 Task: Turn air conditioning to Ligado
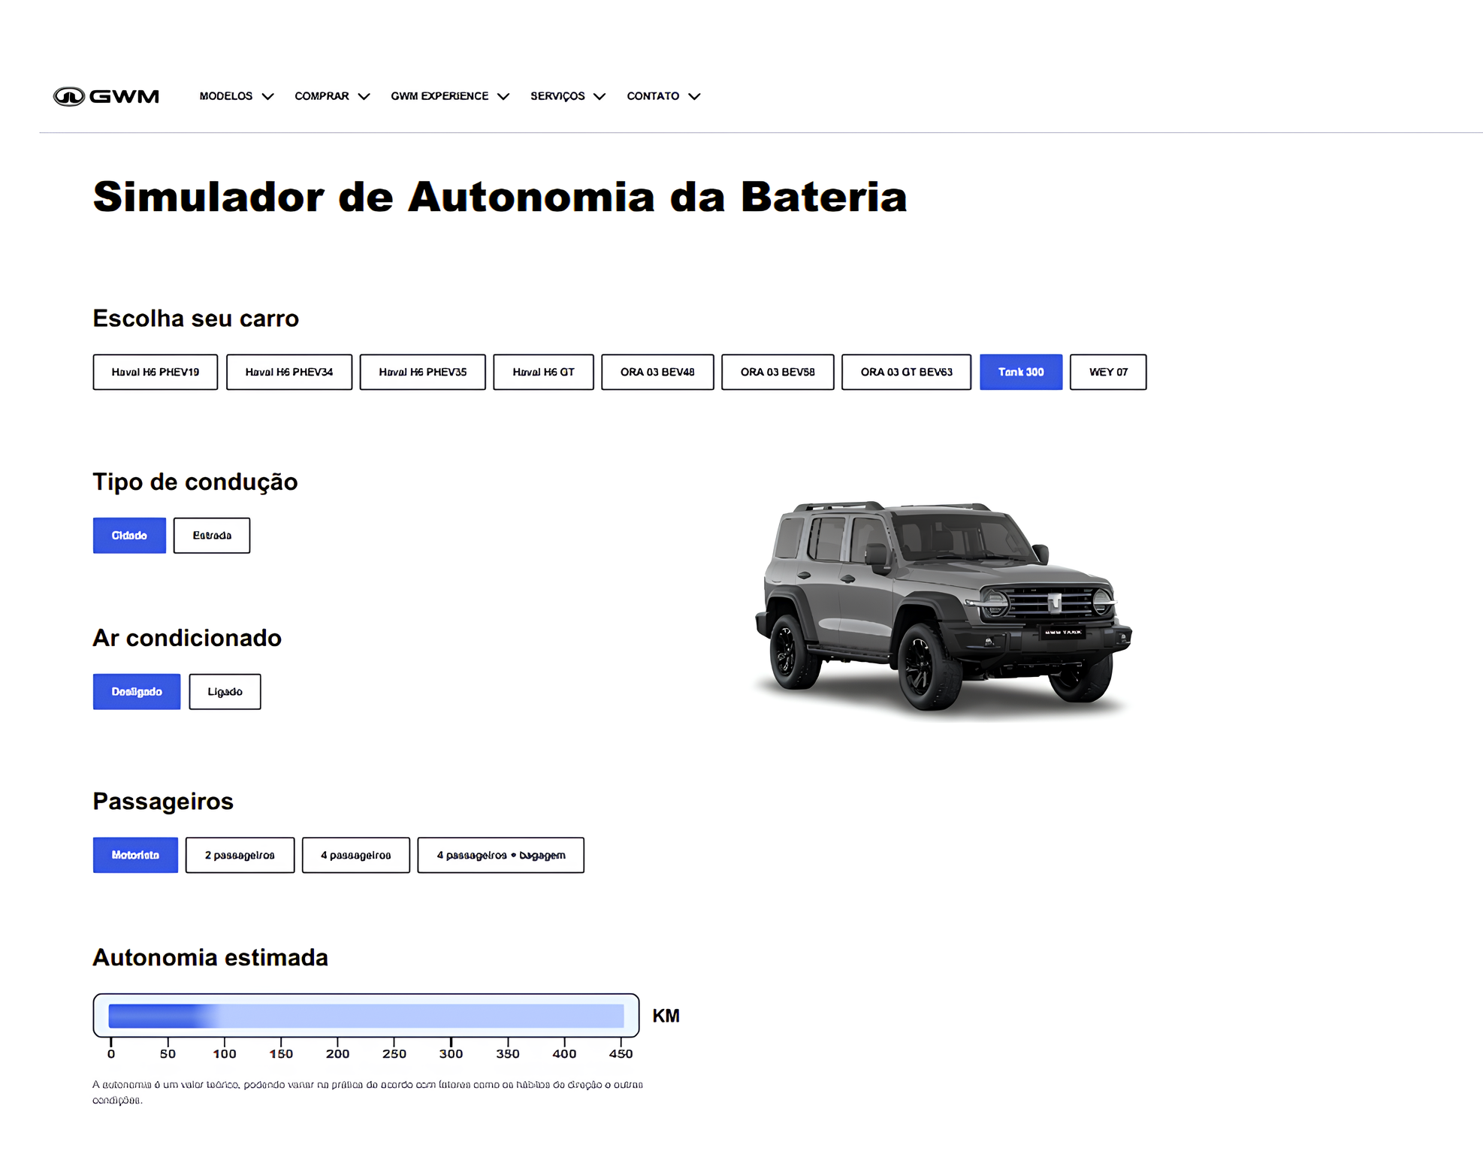pyautogui.click(x=225, y=692)
